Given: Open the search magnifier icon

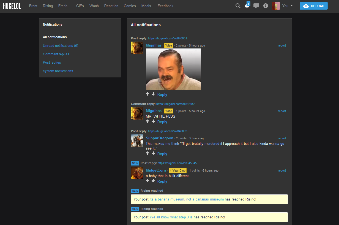Looking at the screenshot, I should click(x=238, y=6).
